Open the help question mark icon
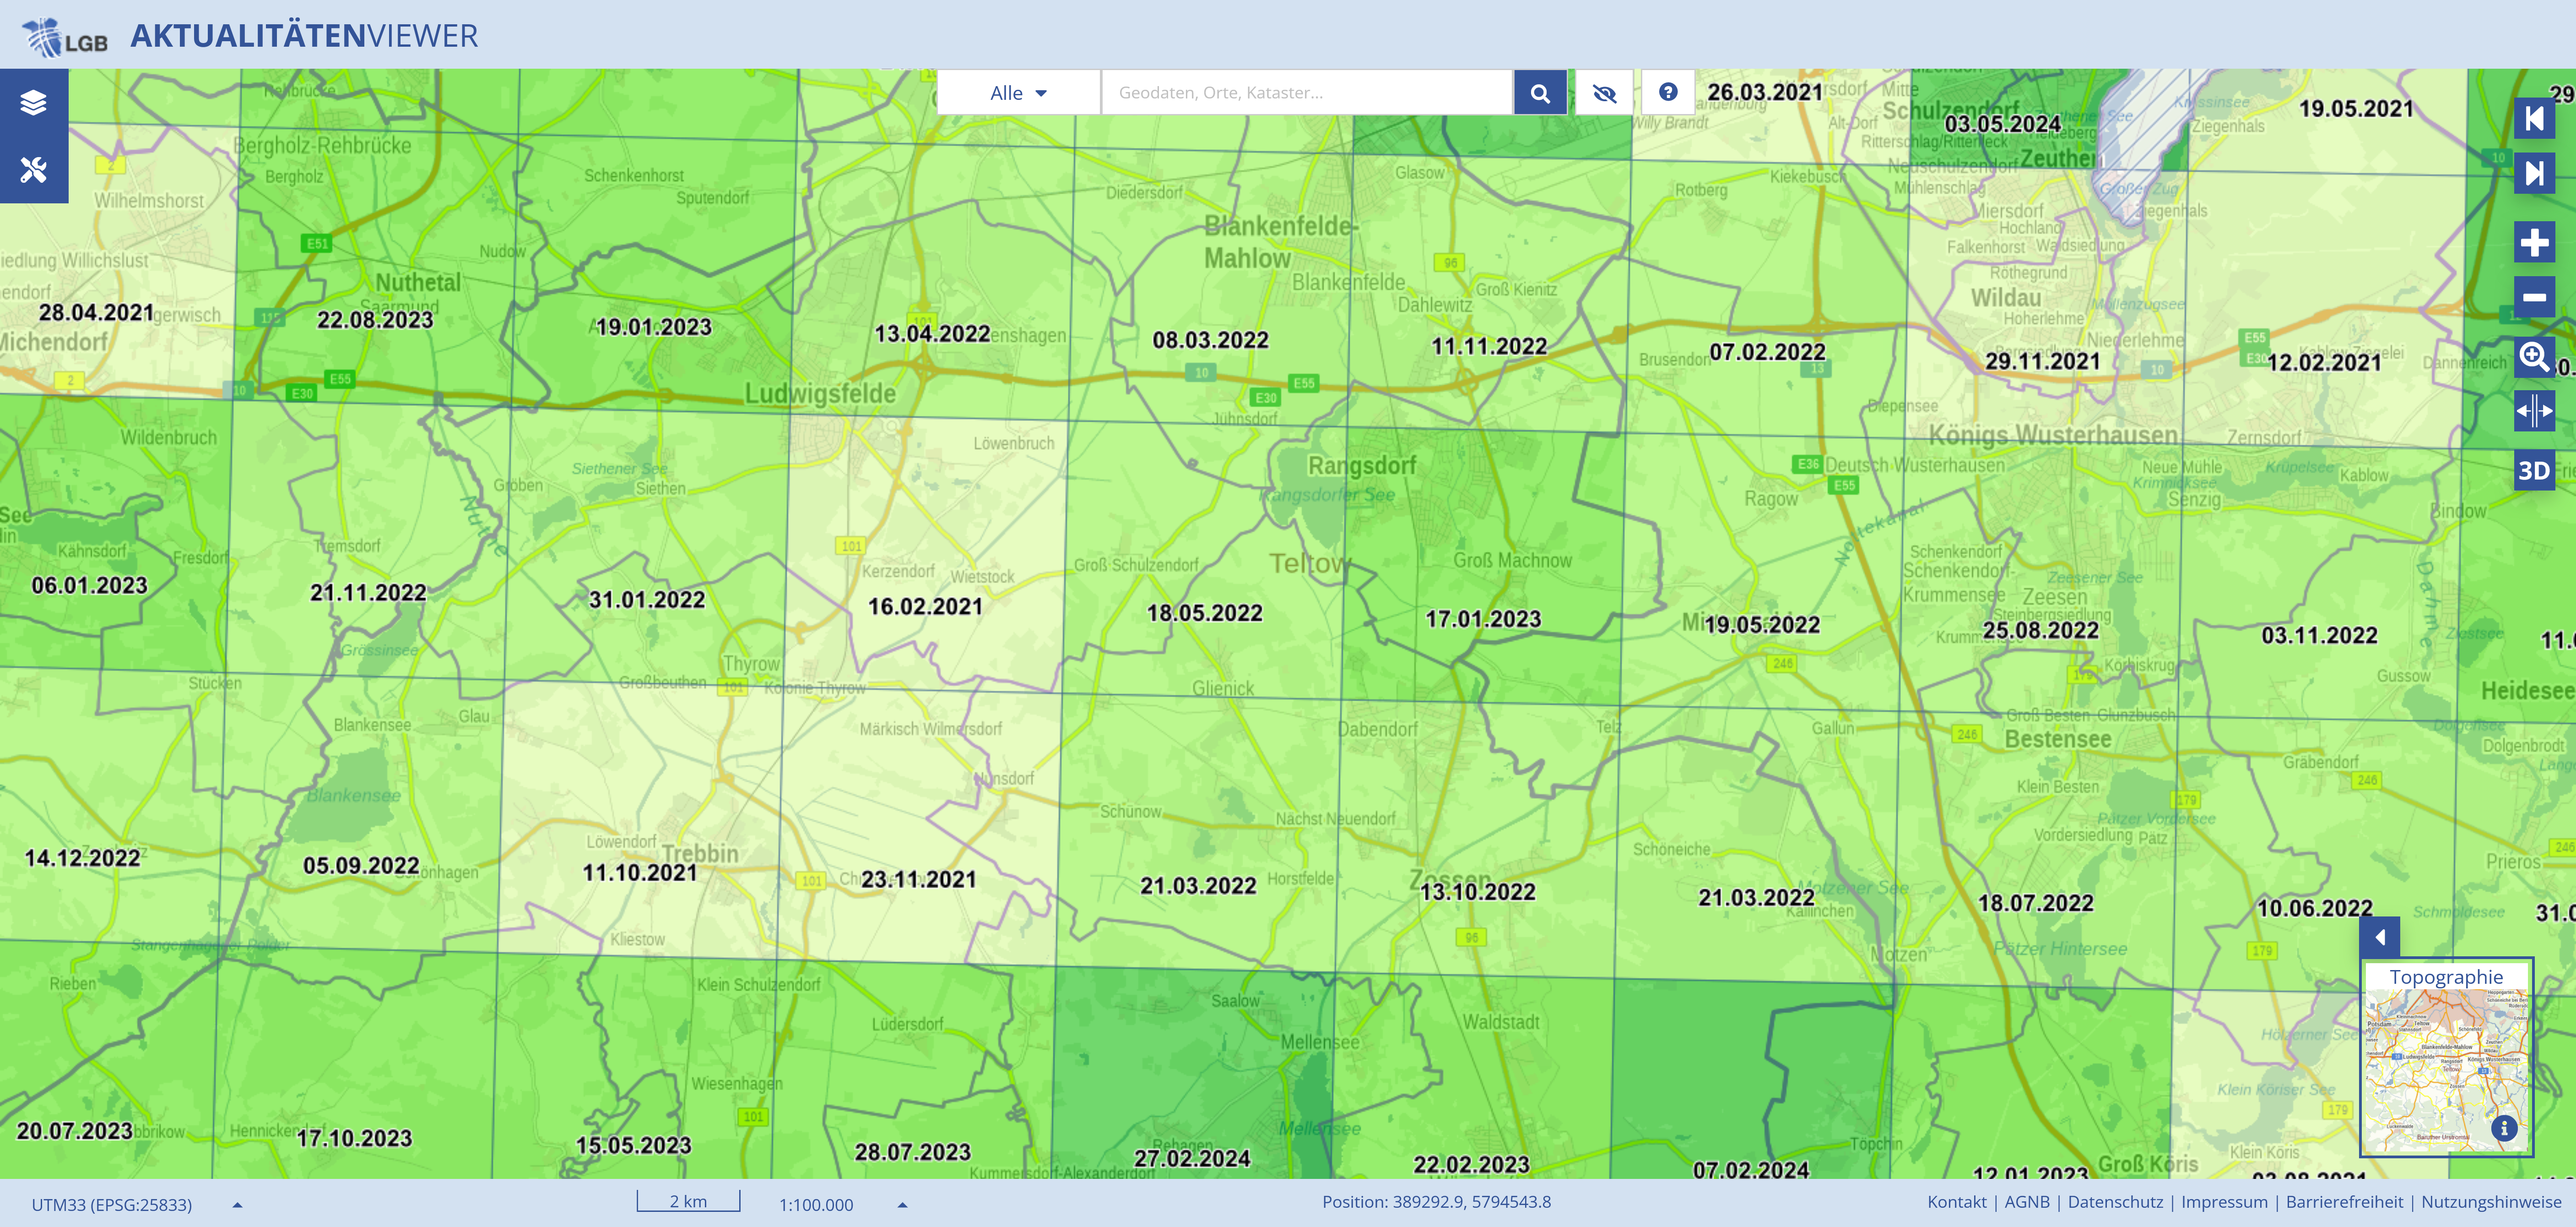This screenshot has width=2576, height=1227. click(1668, 92)
